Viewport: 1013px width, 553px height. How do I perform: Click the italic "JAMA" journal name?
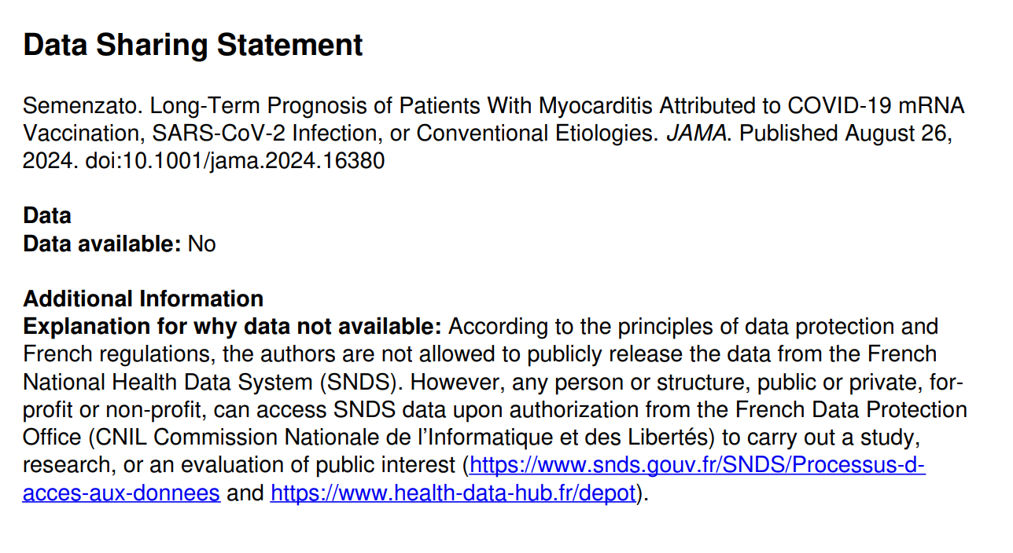coord(698,134)
